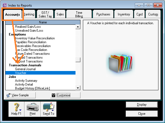Click the report list scroll down arrow
Screen dimensions: 165x123
click(78, 88)
